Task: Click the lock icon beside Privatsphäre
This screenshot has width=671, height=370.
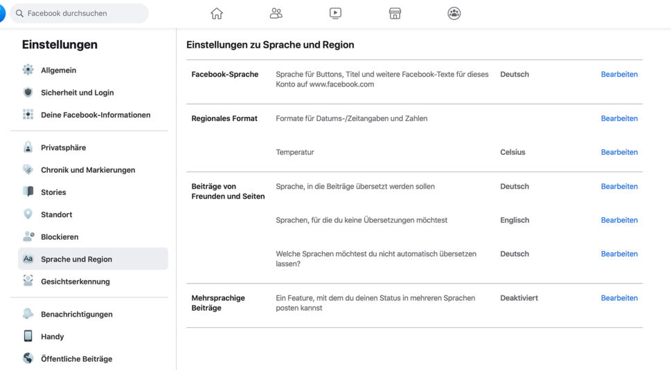Action: [28, 147]
